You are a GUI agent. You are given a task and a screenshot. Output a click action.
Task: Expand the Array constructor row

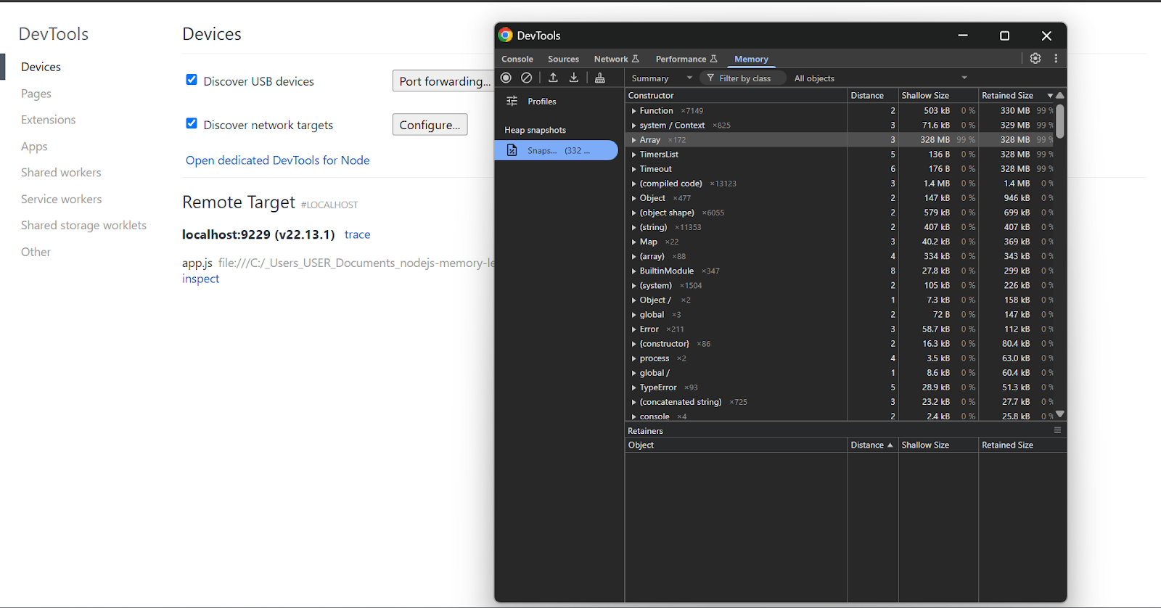coord(633,140)
